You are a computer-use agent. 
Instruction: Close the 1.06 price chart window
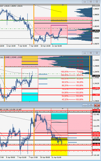click(97, 2)
